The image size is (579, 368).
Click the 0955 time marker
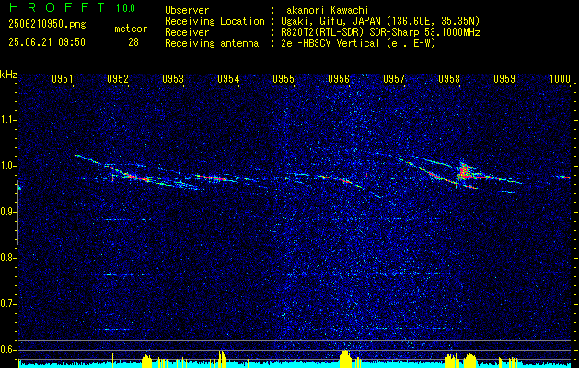click(x=284, y=78)
